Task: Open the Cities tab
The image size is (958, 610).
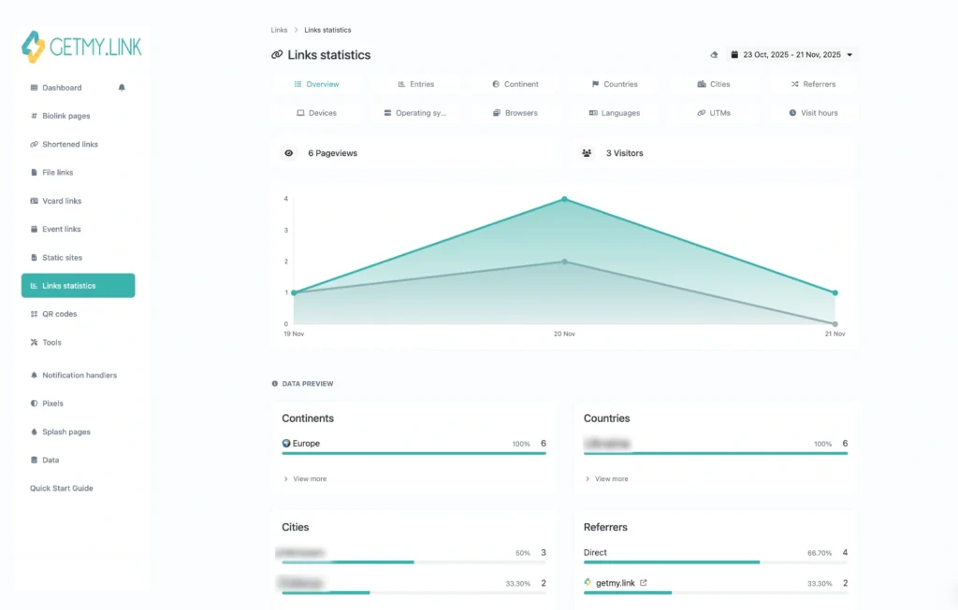Action: point(714,84)
